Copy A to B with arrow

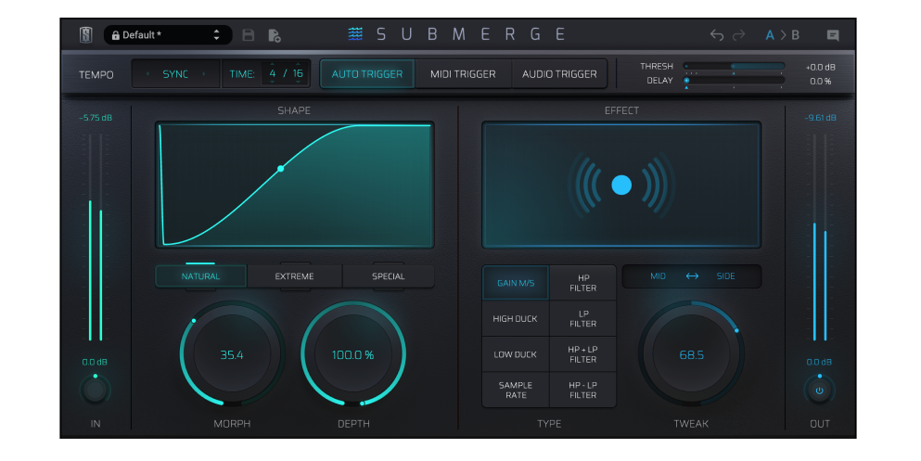[x=783, y=35]
